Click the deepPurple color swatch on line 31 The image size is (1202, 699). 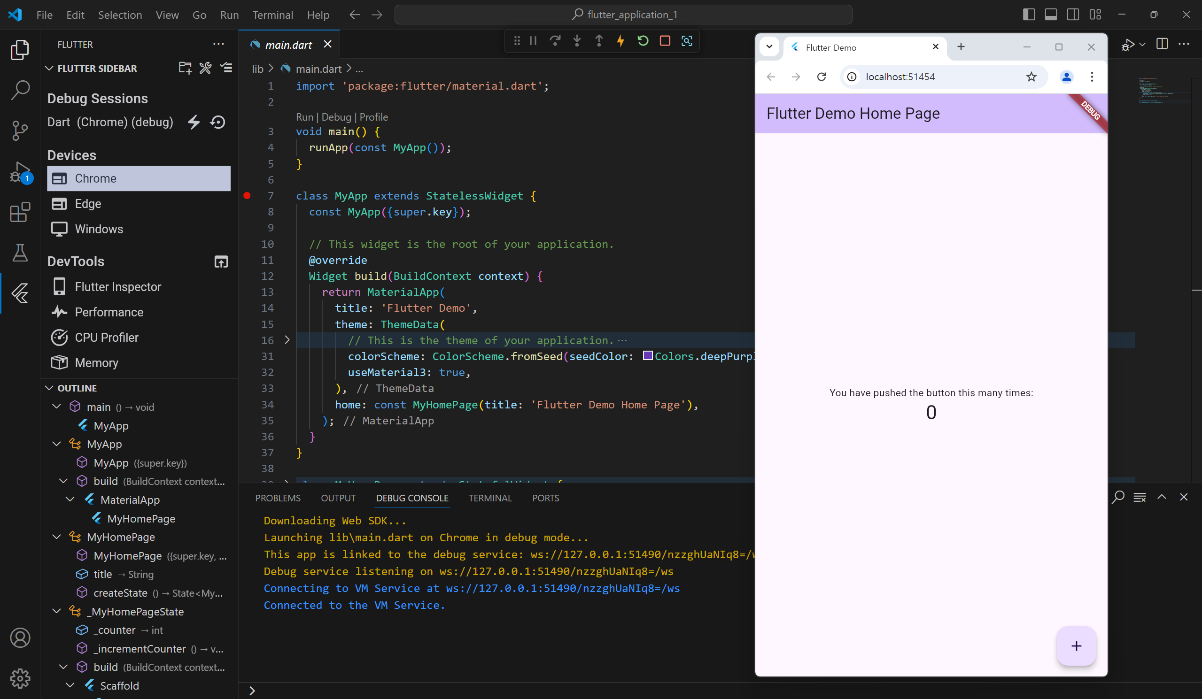(647, 356)
